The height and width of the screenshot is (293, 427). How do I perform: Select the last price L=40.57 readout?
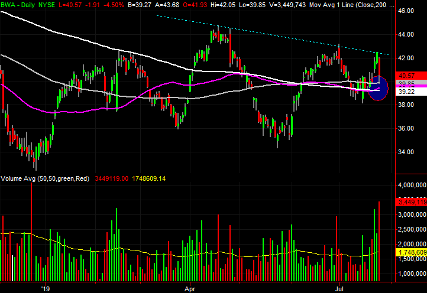(71, 5)
